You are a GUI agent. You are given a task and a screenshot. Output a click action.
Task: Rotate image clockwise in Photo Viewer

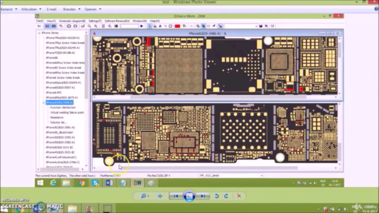pos(226,196)
